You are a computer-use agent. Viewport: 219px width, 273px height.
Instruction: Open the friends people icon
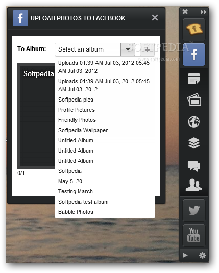(194, 185)
